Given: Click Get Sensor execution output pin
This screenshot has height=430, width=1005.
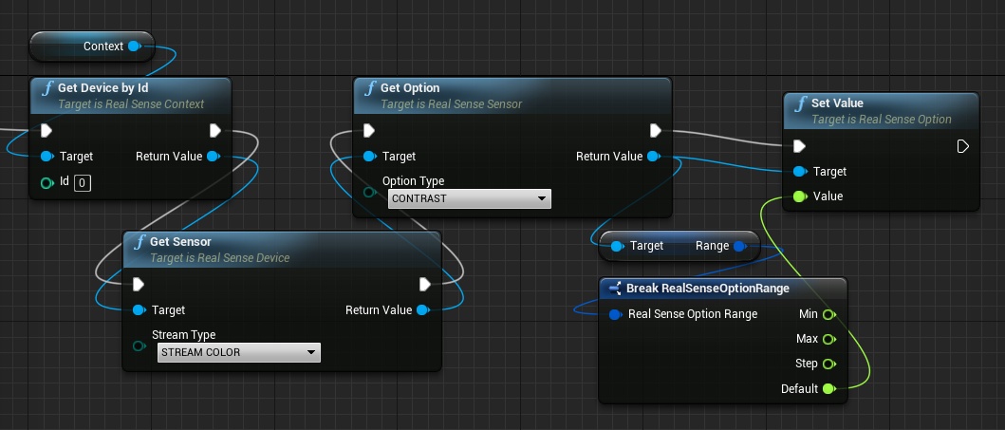Looking at the screenshot, I should [x=425, y=284].
